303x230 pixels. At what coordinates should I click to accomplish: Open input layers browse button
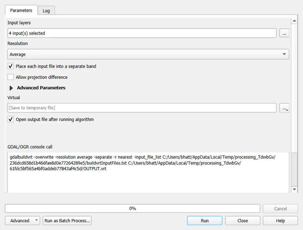284,33
